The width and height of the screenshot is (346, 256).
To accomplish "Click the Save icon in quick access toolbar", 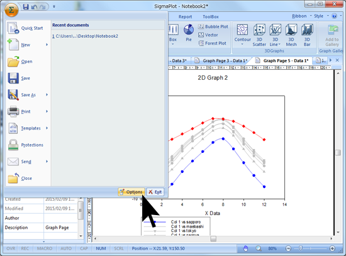I will (x=26, y=7).
